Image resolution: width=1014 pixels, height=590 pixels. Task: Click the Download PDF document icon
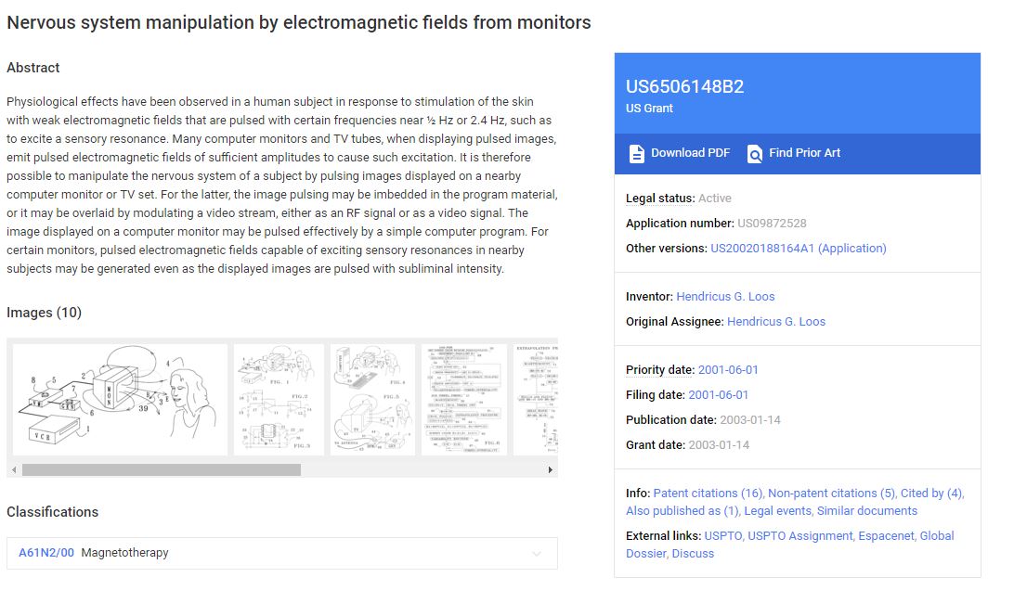(636, 154)
